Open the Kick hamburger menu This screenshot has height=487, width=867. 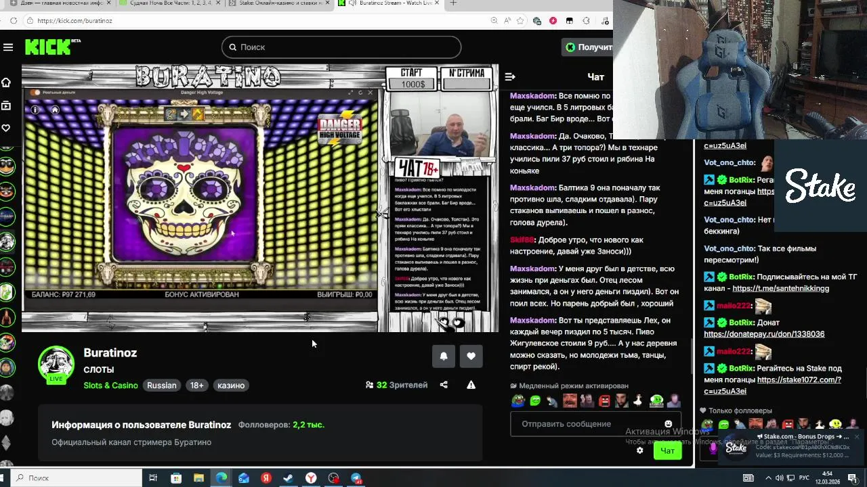coord(8,47)
